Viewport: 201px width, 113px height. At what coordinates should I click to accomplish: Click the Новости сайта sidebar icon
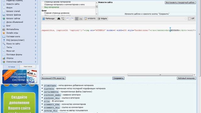[4, 4]
